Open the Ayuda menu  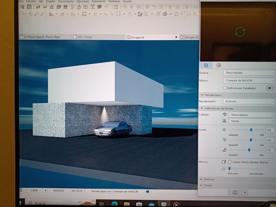click(x=127, y=2)
